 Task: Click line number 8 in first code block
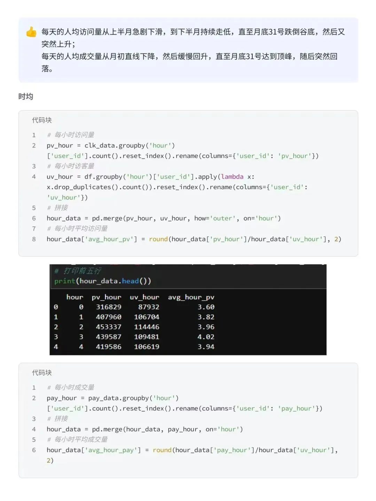(34, 239)
